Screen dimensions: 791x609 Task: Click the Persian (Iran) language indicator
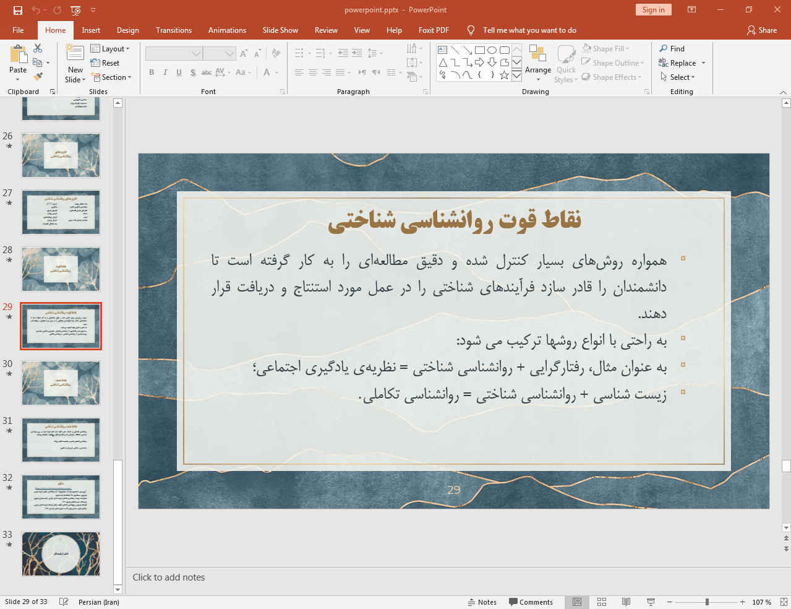pyautogui.click(x=99, y=602)
